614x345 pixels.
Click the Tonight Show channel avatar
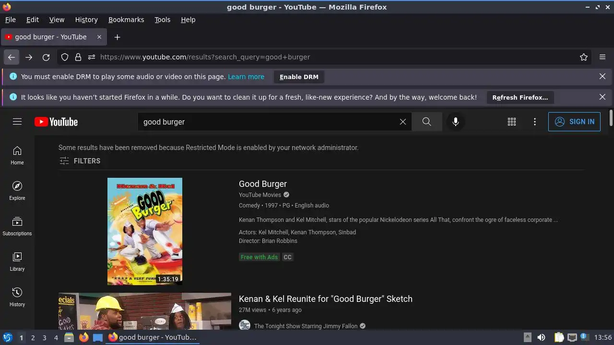pyautogui.click(x=245, y=326)
